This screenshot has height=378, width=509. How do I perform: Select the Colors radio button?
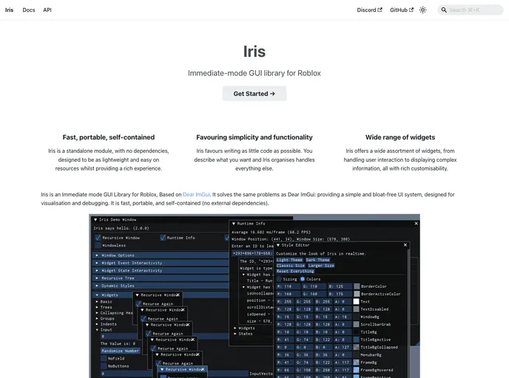(303, 279)
